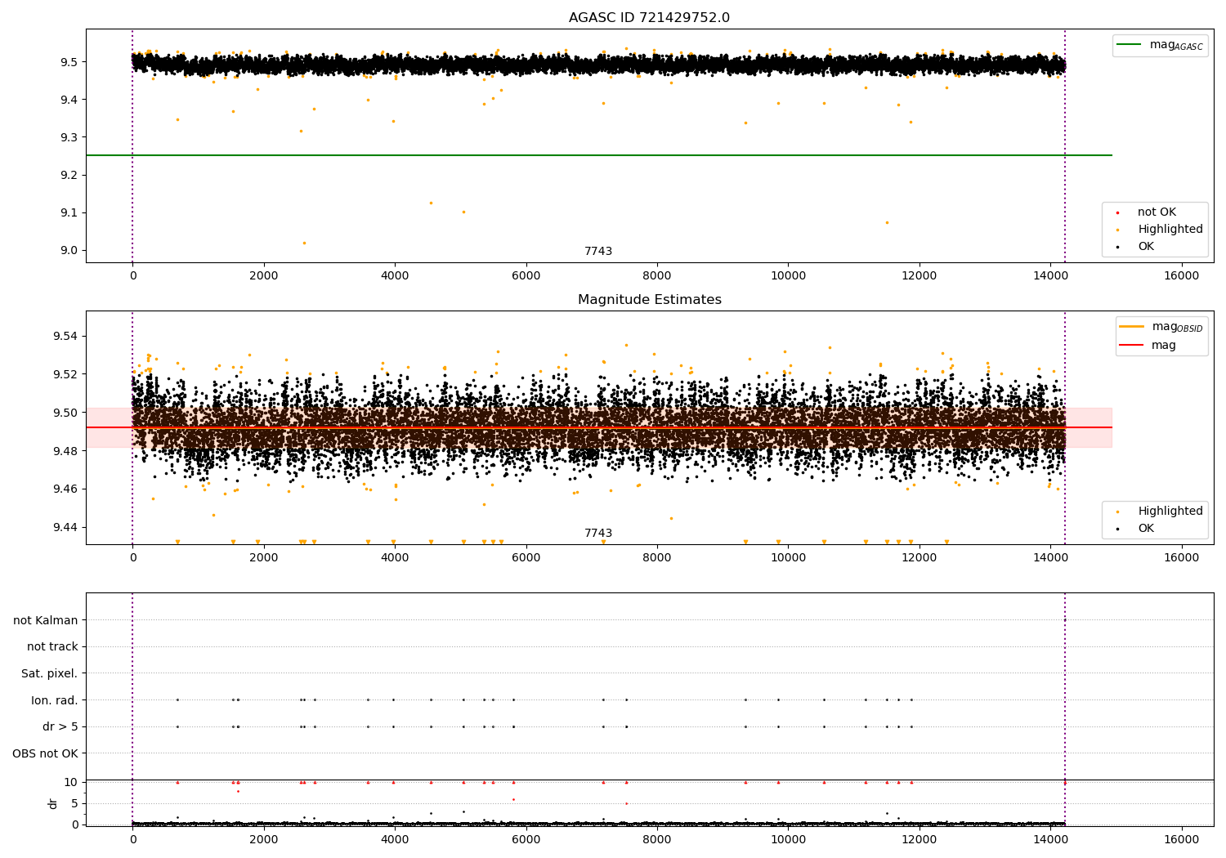Click the '7743' annotation in the top plot

point(597,252)
